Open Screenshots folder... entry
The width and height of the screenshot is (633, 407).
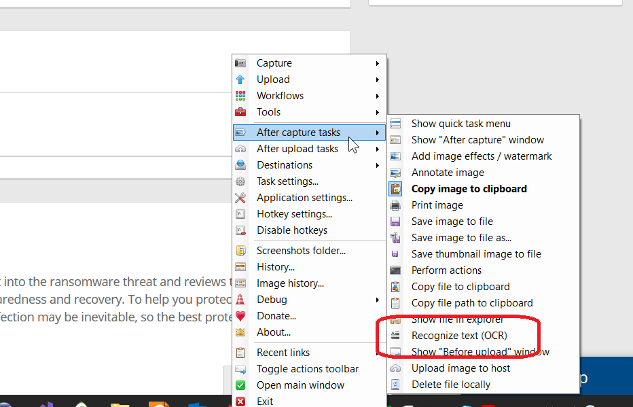(309, 251)
